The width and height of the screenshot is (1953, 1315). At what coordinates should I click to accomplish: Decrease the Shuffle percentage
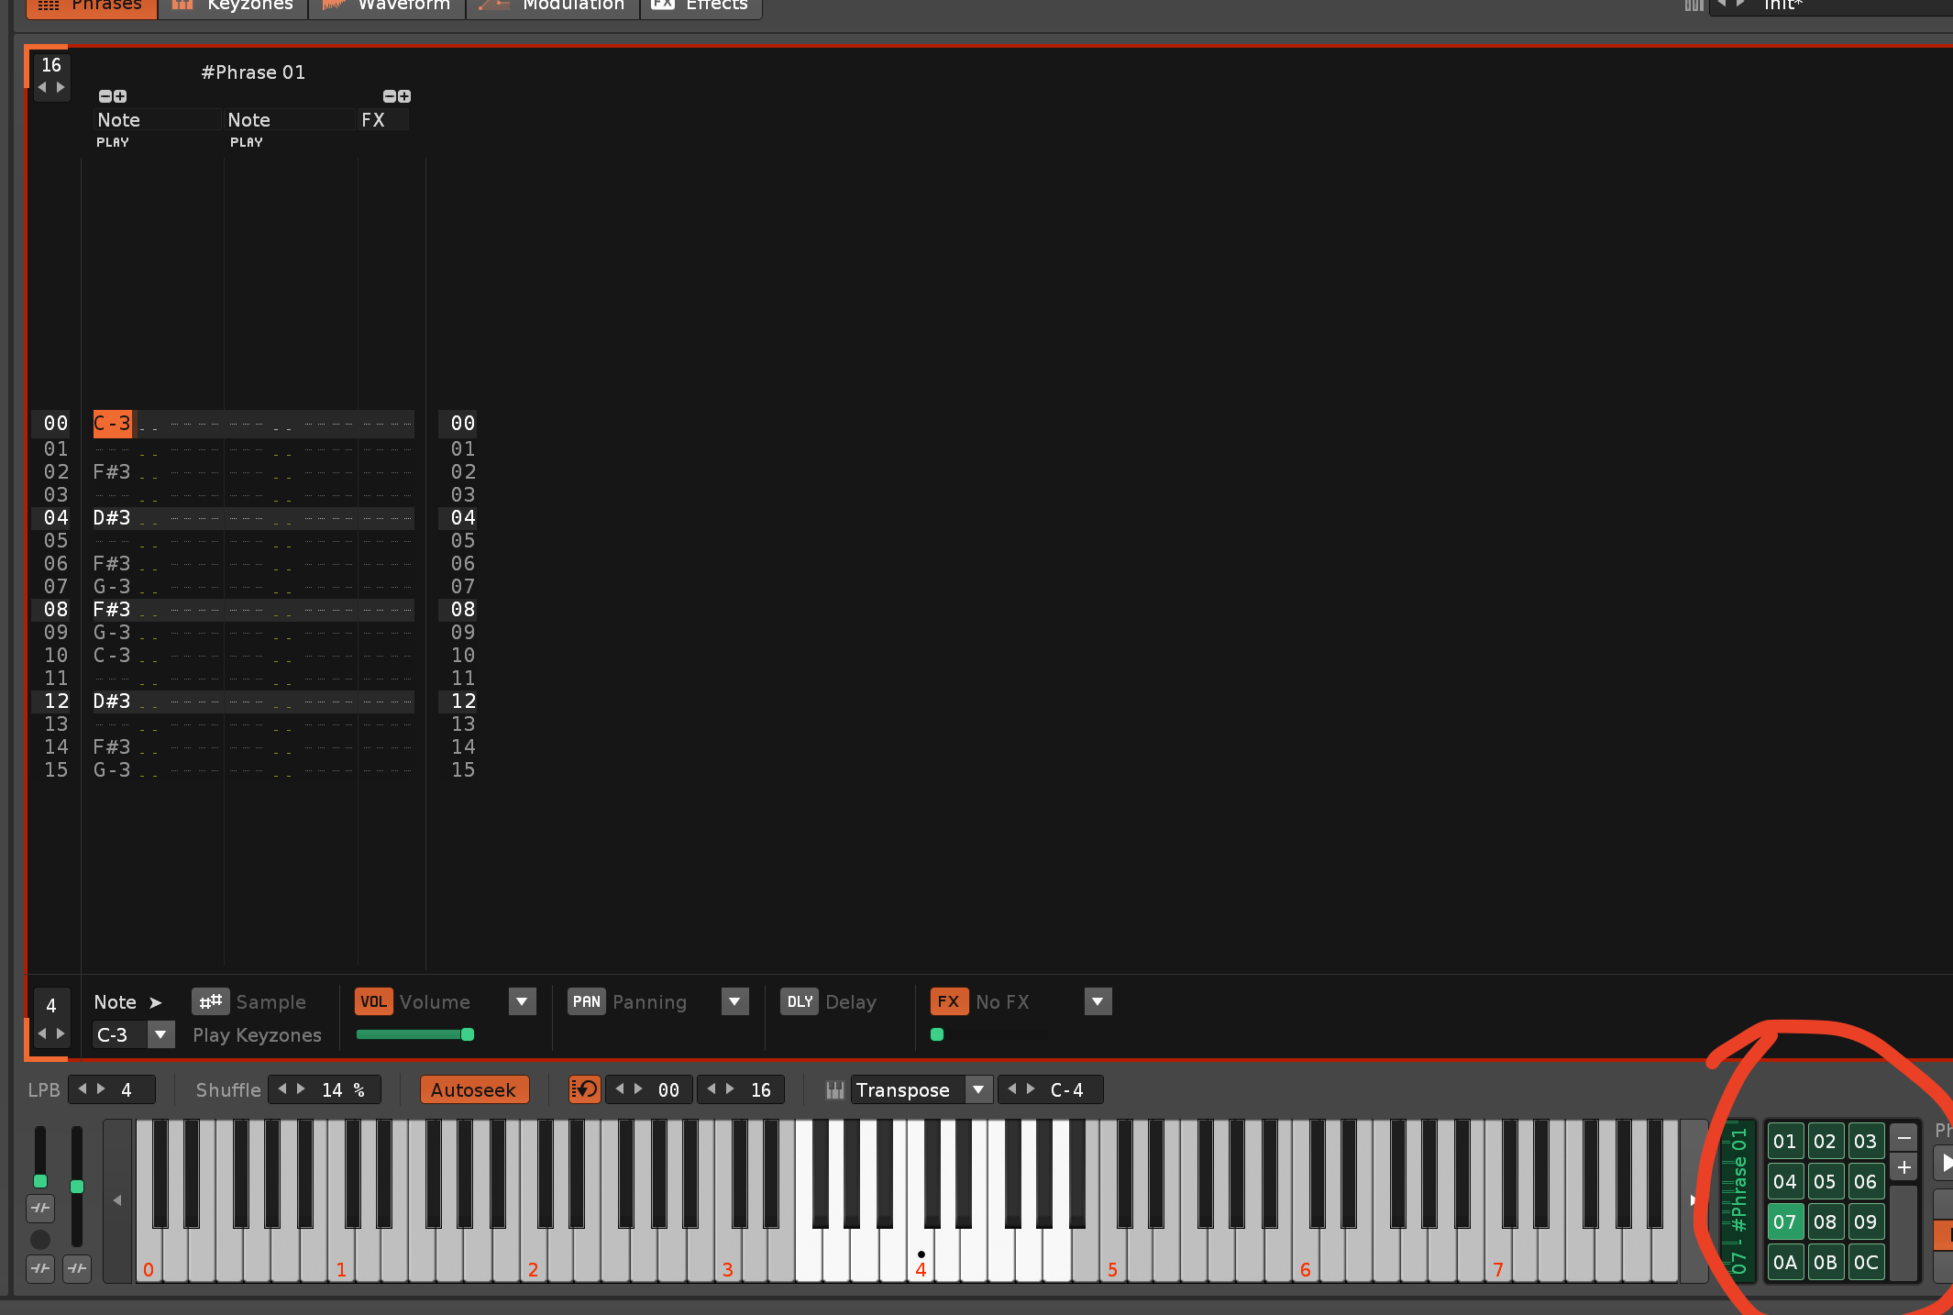[282, 1088]
